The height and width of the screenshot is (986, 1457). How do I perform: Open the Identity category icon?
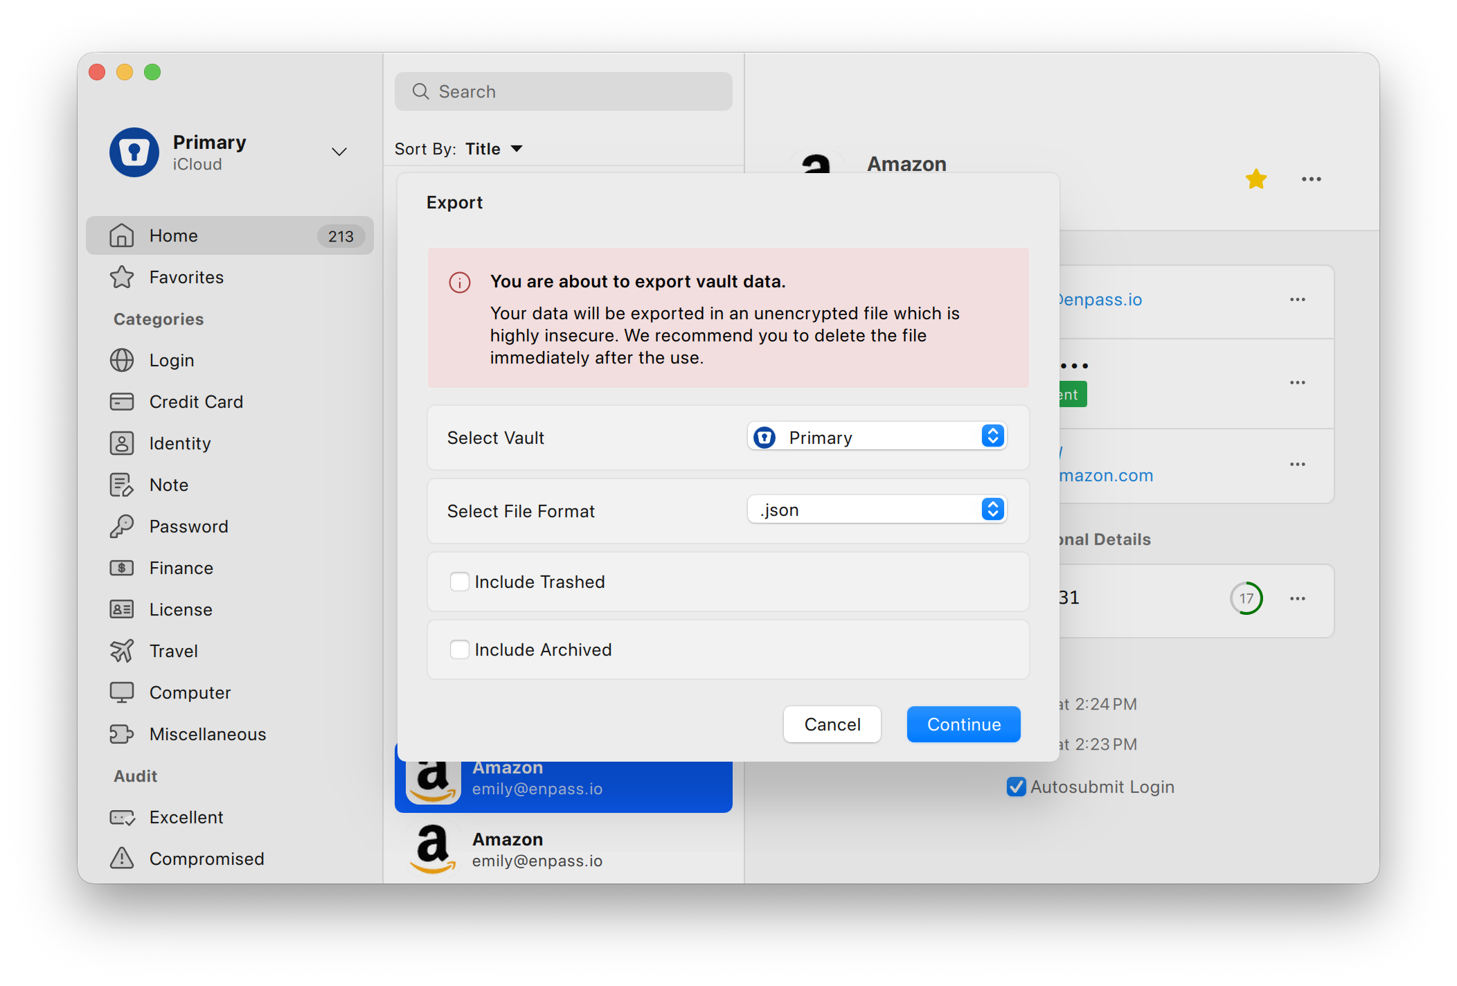[122, 443]
